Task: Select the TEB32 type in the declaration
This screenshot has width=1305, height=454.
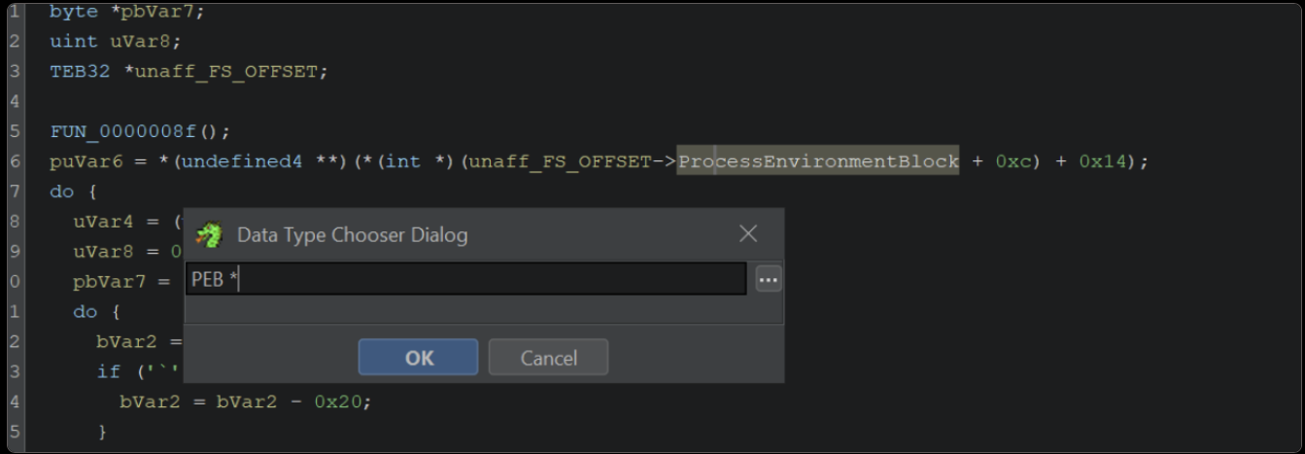Action: coord(80,72)
